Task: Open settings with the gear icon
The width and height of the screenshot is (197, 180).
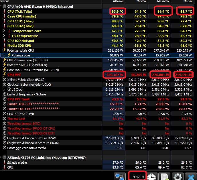Action: click(x=178, y=177)
